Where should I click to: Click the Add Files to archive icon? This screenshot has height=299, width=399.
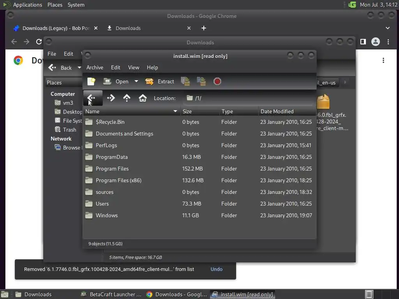[x=185, y=81]
